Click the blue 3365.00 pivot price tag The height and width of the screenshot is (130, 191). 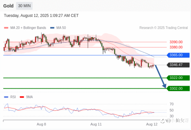point(178,55)
